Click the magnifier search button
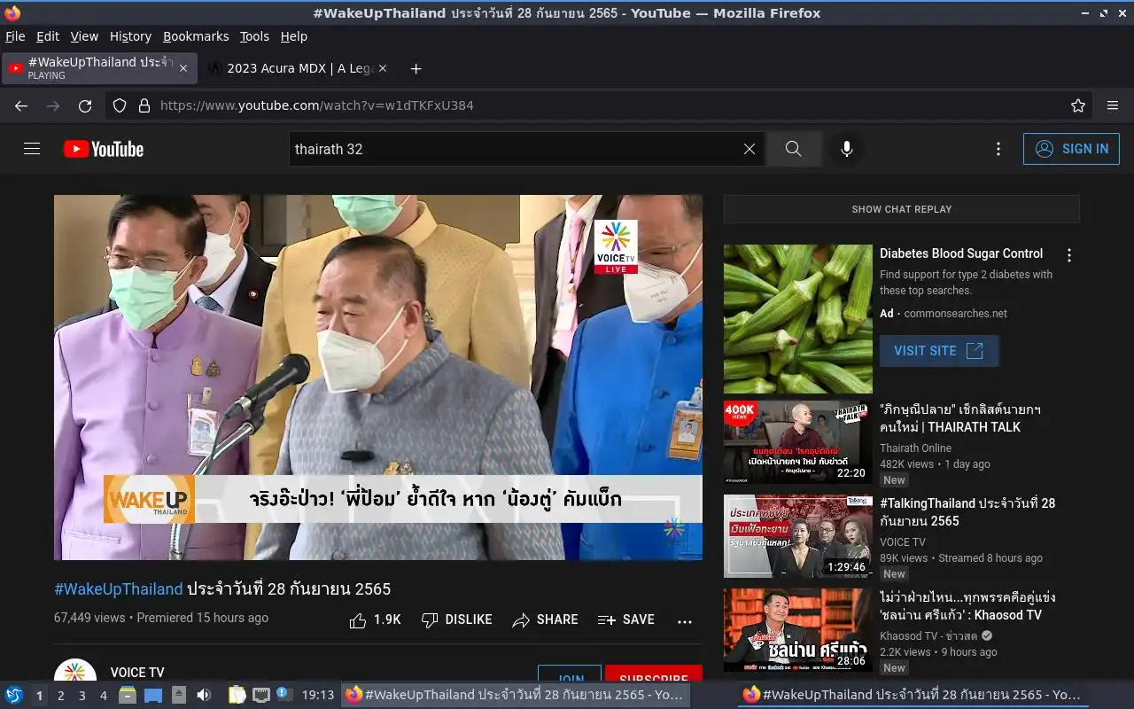This screenshot has height=709, width=1134. click(x=793, y=149)
